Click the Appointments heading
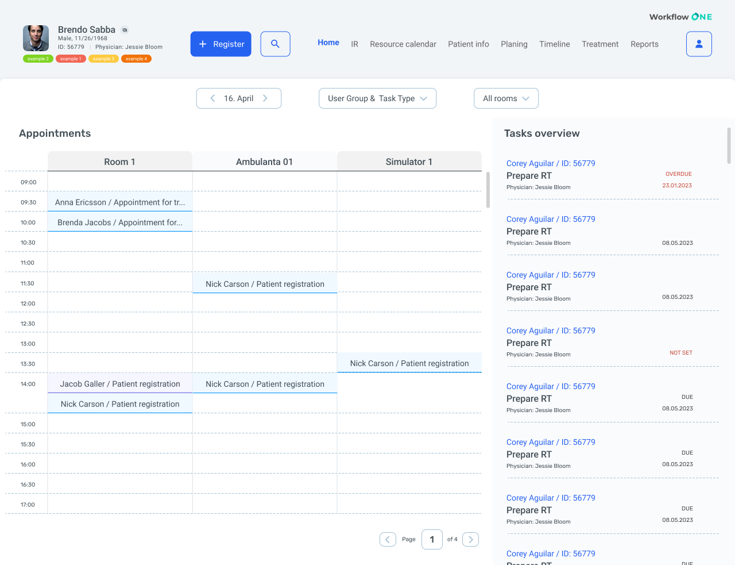Screen dimensions: 735x565 55,133
